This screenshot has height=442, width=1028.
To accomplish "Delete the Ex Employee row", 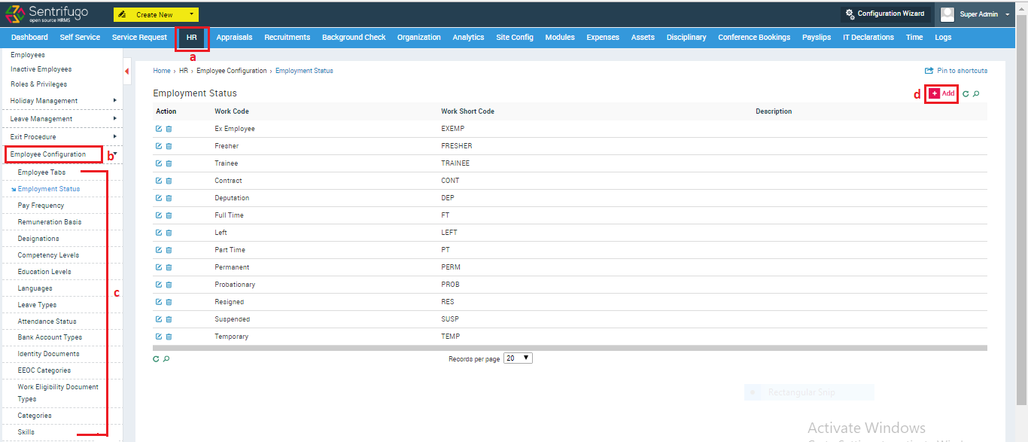I will click(x=169, y=129).
